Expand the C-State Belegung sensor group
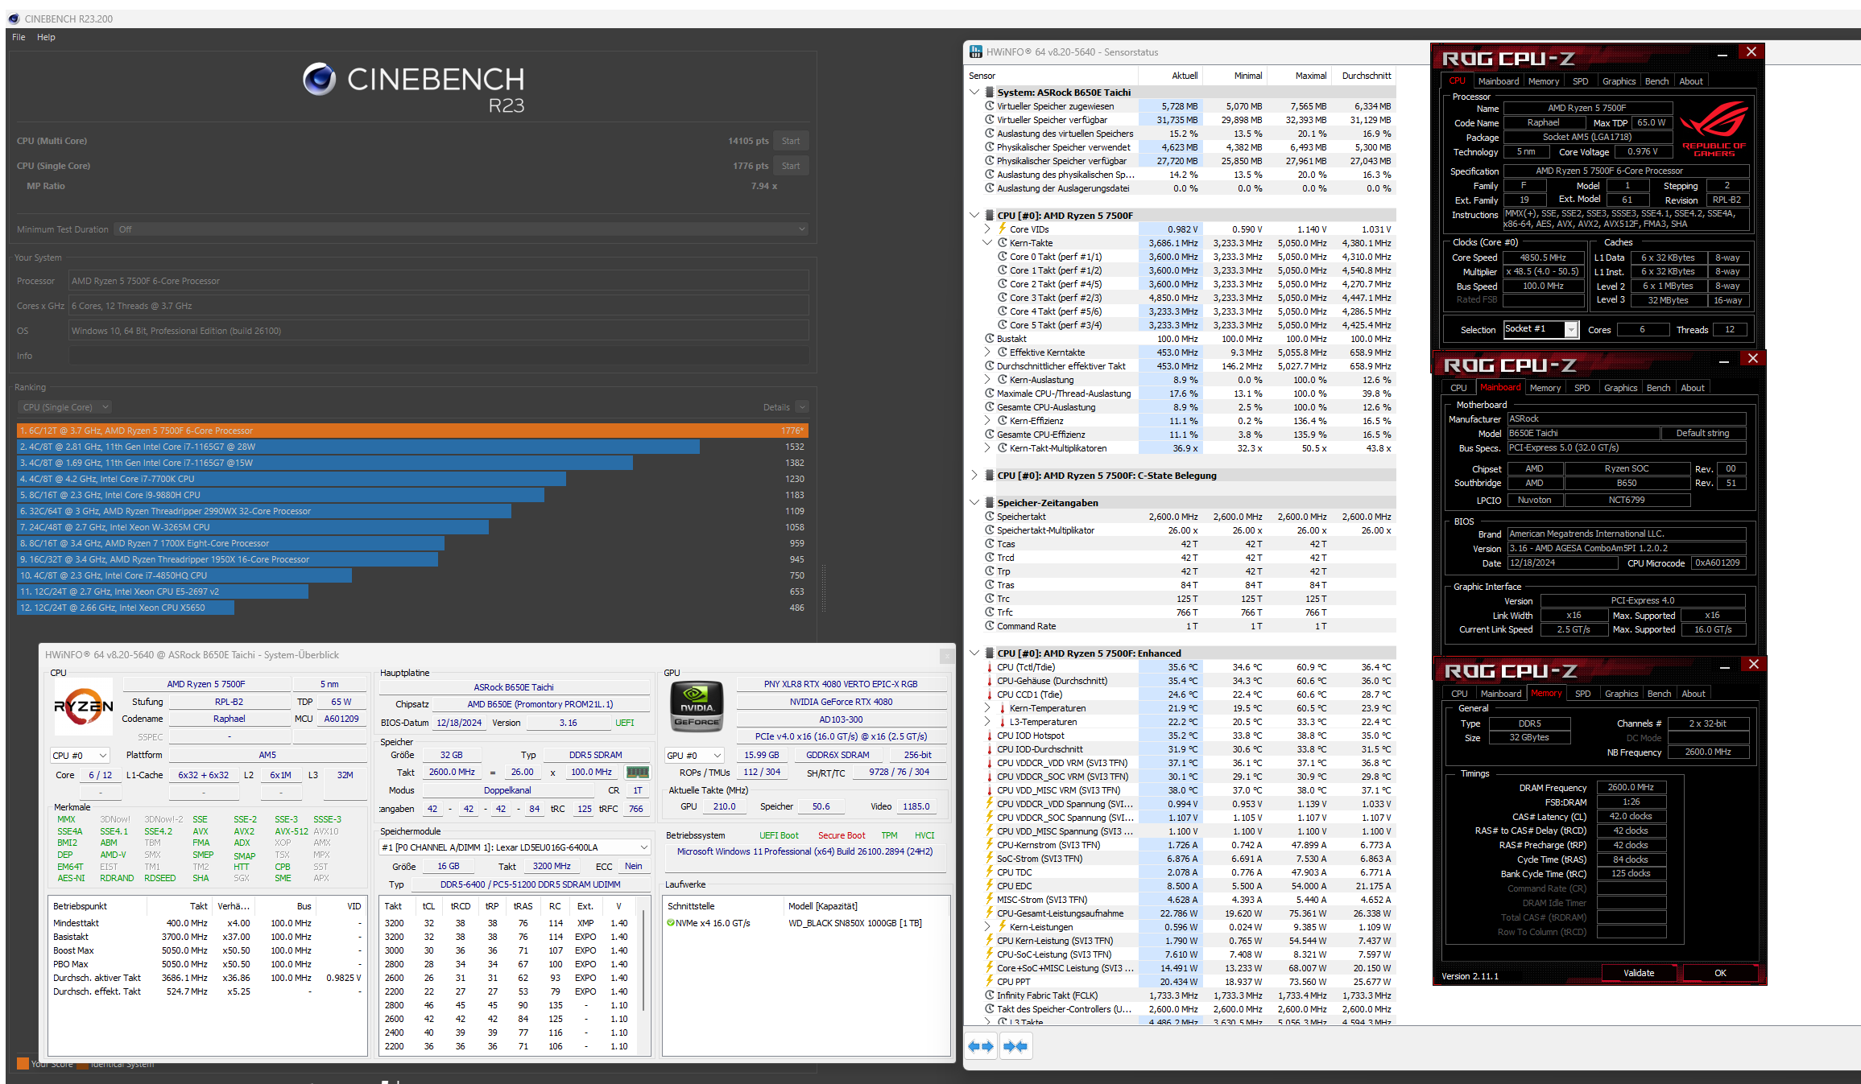This screenshot has width=1861, height=1084. [974, 476]
